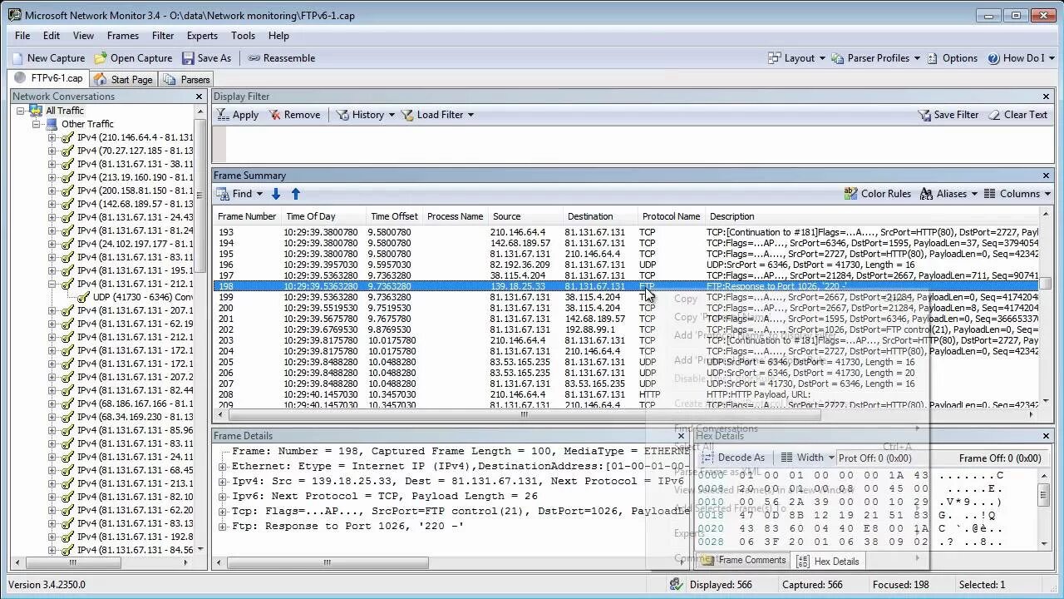The width and height of the screenshot is (1064, 599).
Task: Open the Experts menu
Action: [x=202, y=36]
